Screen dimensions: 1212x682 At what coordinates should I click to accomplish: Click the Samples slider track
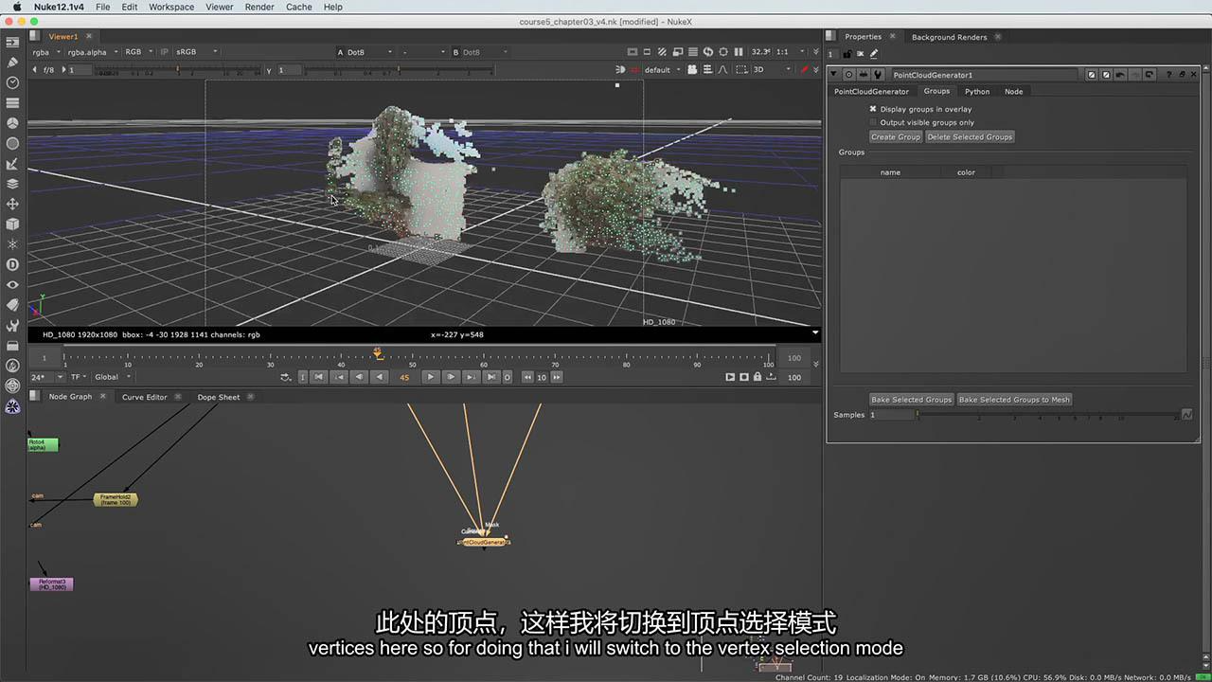click(x=1048, y=415)
